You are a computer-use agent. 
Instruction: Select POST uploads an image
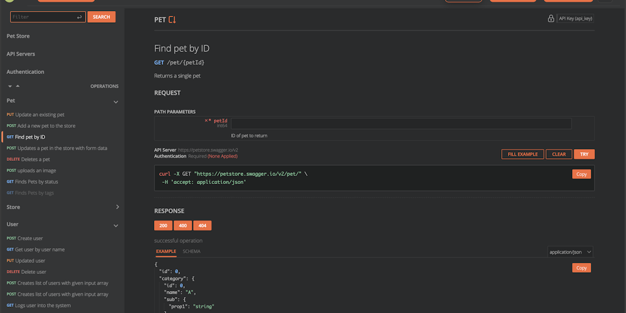point(31,171)
